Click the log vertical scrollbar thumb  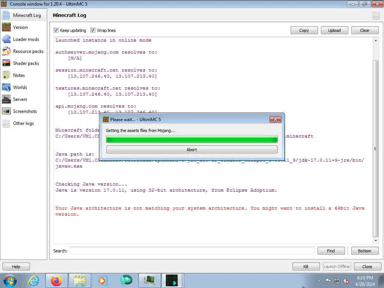[375, 148]
